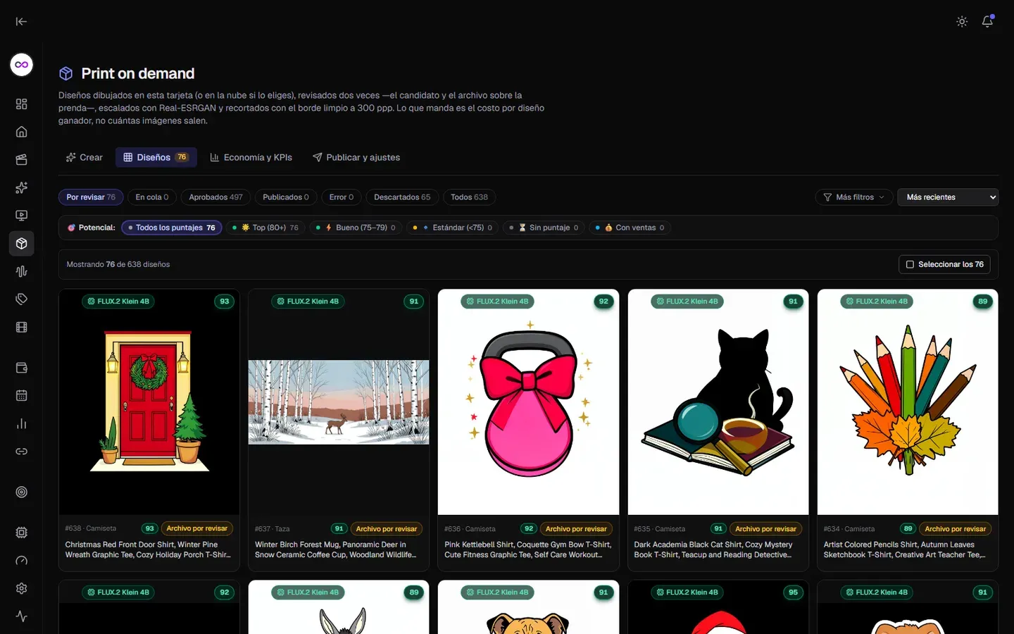Open the target icon in sidebar
1014x634 pixels.
(22, 492)
